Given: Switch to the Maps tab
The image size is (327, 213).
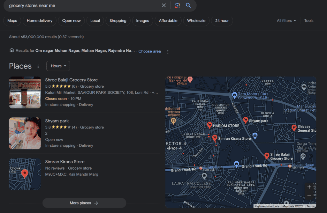Looking at the screenshot, I should click(12, 20).
